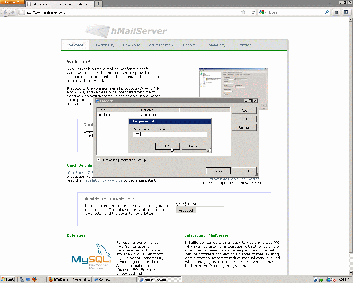Click the MySQL DevConnect Member logo
This screenshot has height=283, width=353.
(x=91, y=257)
